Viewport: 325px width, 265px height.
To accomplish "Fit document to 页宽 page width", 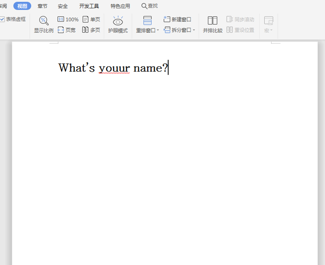I will pos(67,30).
